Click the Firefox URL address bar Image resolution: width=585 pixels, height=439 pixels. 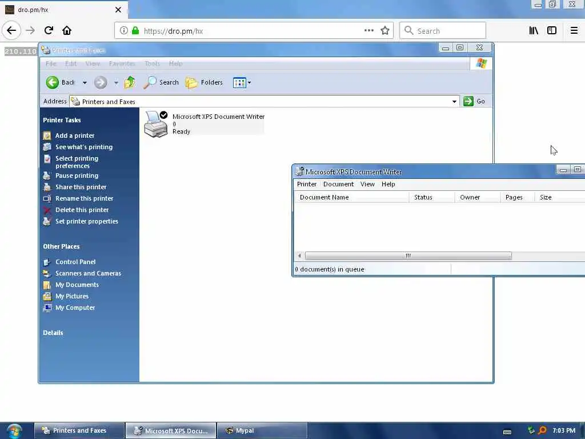click(x=254, y=31)
